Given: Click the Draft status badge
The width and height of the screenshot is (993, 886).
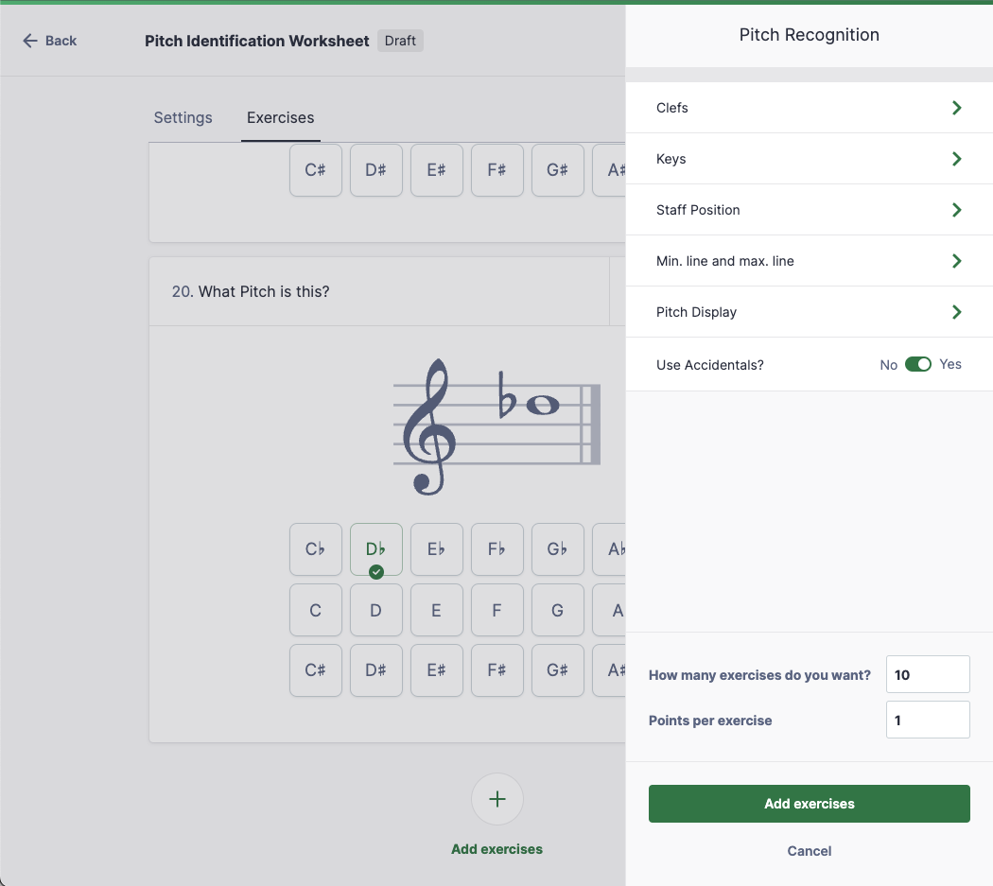Looking at the screenshot, I should (x=400, y=41).
